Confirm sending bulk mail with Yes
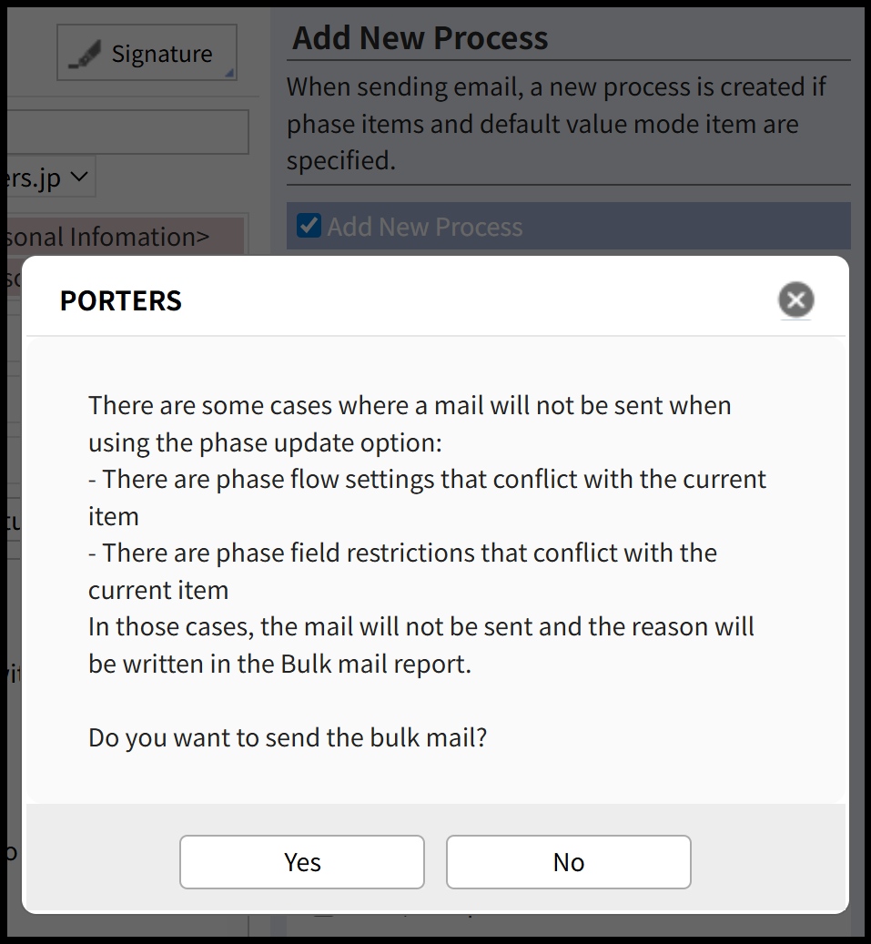Viewport: 871px width, 944px height. click(x=302, y=861)
